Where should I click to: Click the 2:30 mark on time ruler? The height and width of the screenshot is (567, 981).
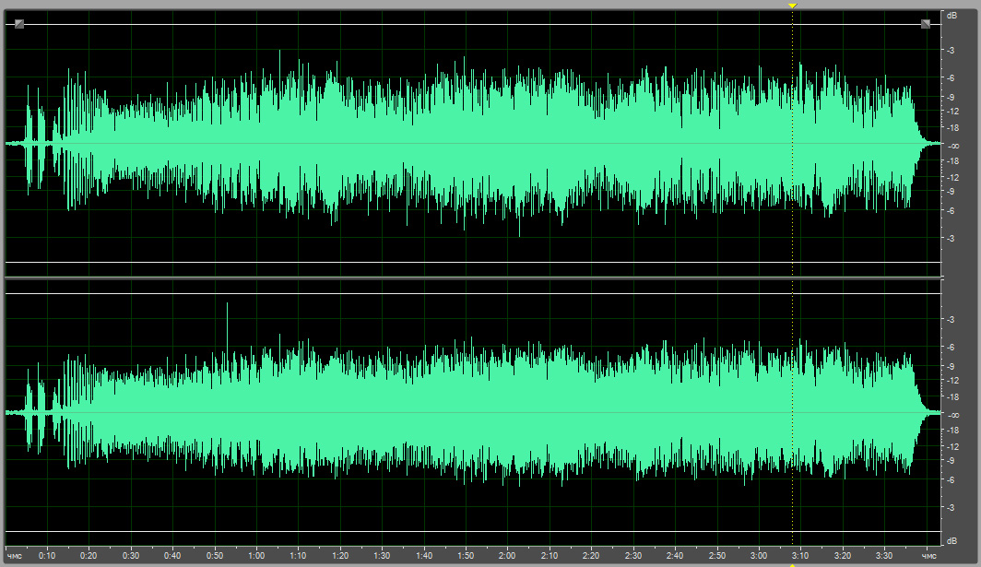632,556
